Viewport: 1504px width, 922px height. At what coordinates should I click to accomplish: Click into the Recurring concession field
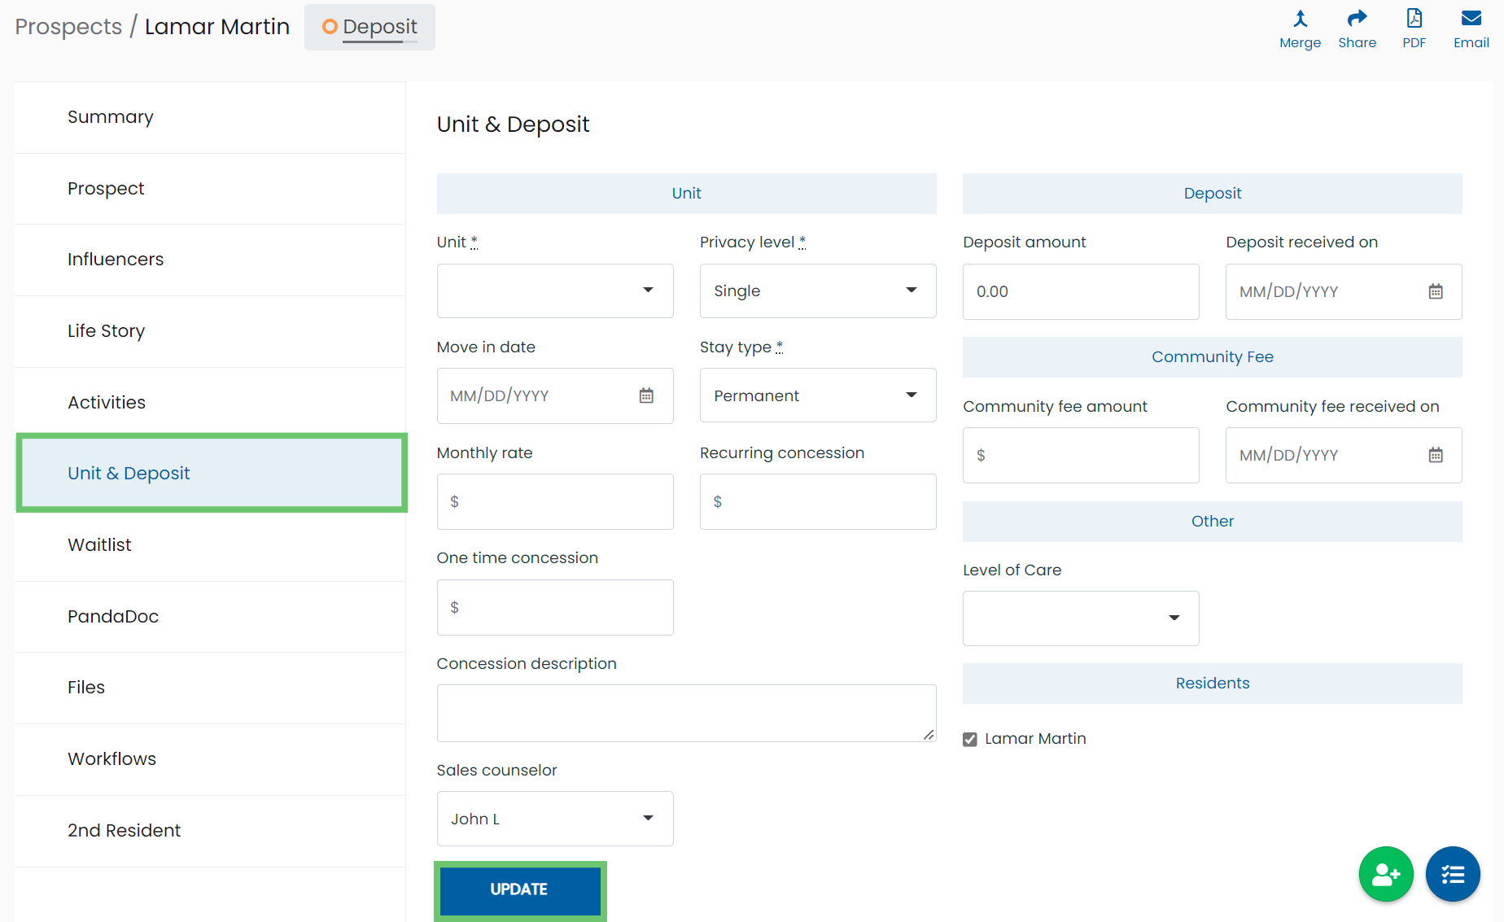818,502
